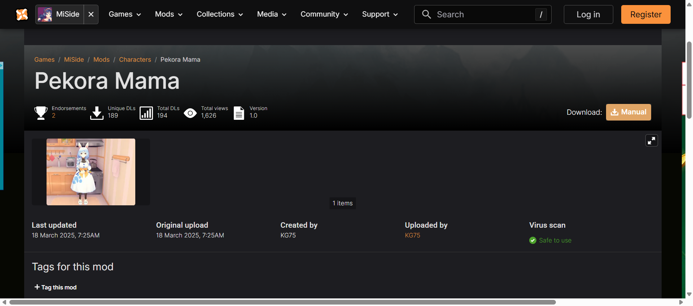This screenshot has height=306, width=693.
Task: Click the horizontal scrollbar thumb
Action: point(282,302)
